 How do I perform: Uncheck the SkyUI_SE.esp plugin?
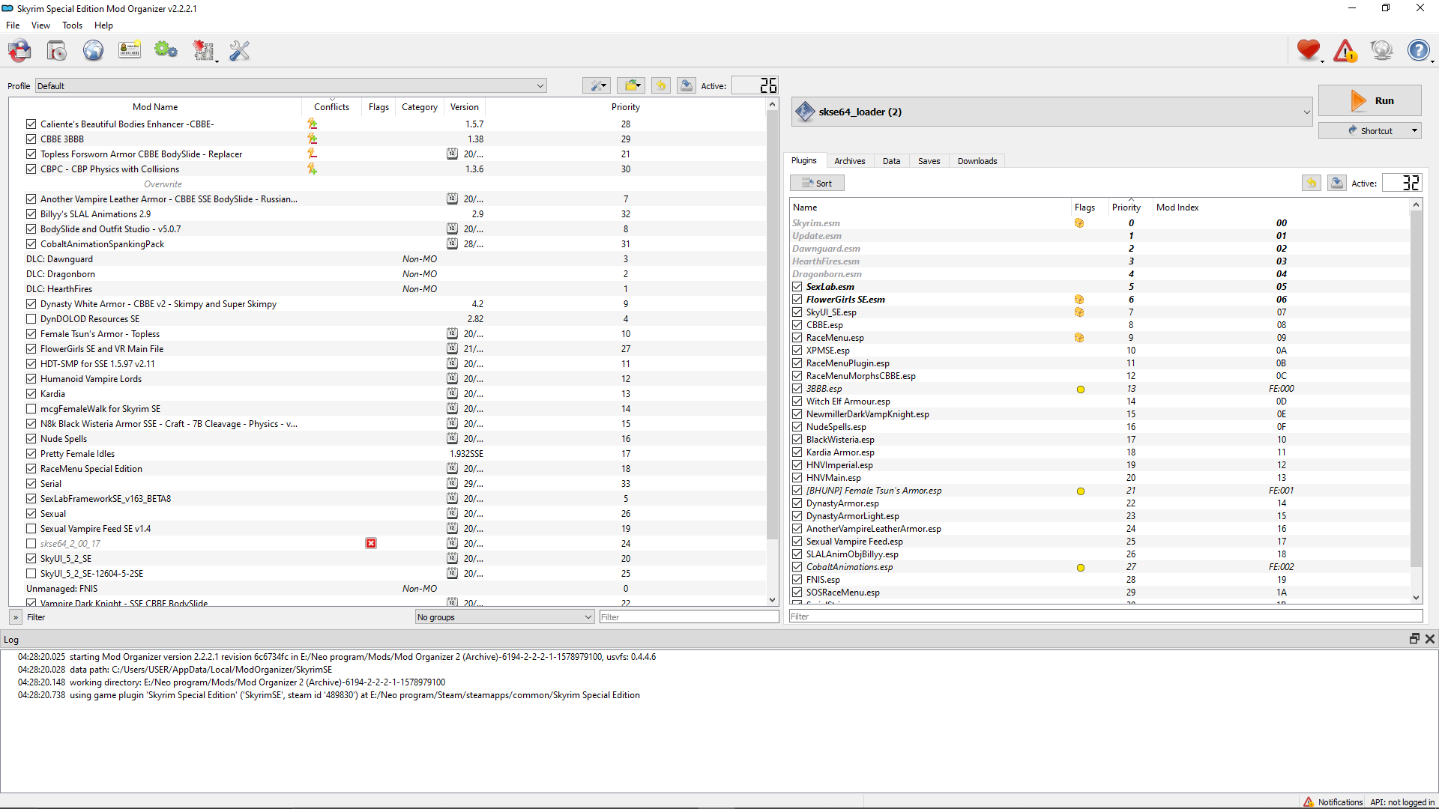pyautogui.click(x=797, y=312)
